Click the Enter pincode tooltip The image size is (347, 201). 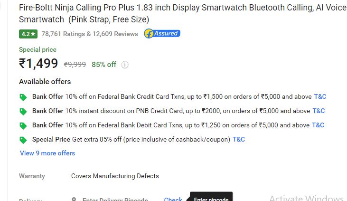[211, 197]
